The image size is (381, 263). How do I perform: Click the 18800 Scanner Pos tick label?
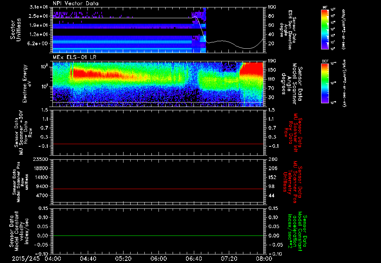pyautogui.click(x=41, y=168)
